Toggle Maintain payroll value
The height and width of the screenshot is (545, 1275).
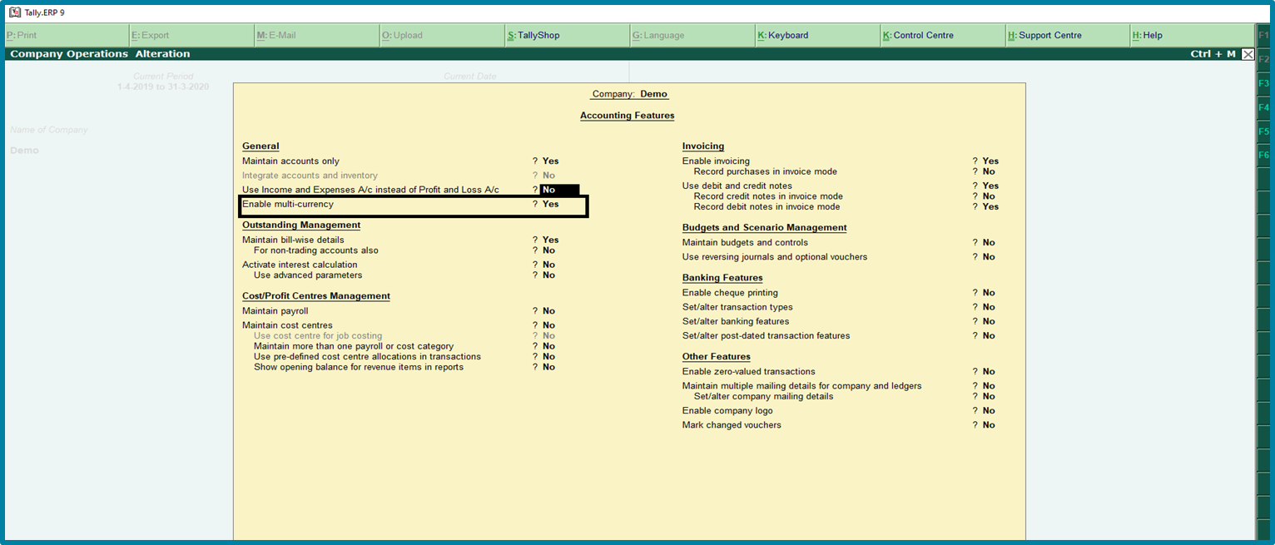tap(548, 311)
